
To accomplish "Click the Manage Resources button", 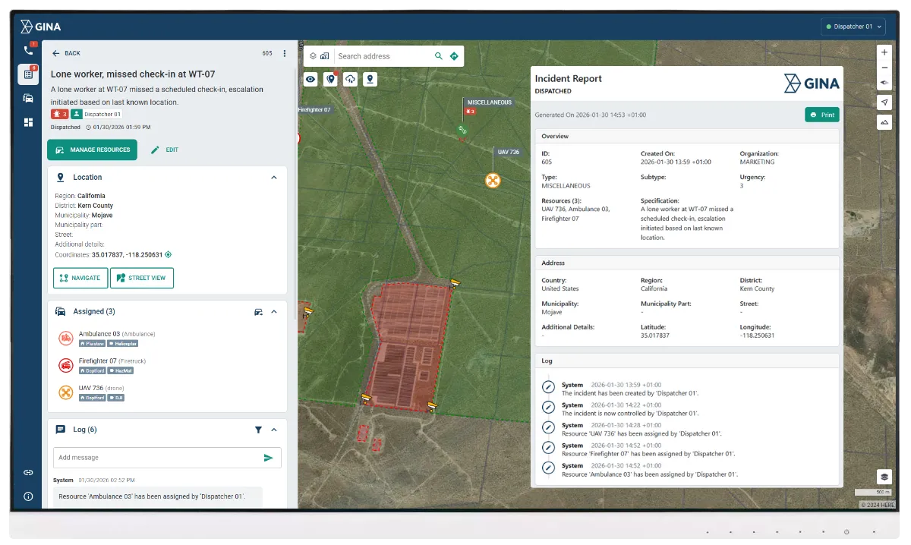I will (x=92, y=150).
